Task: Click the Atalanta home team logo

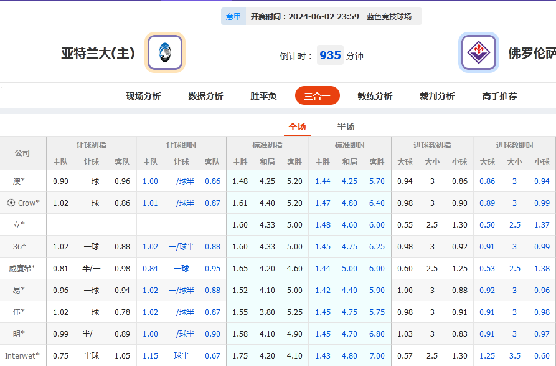Action: 164,52
